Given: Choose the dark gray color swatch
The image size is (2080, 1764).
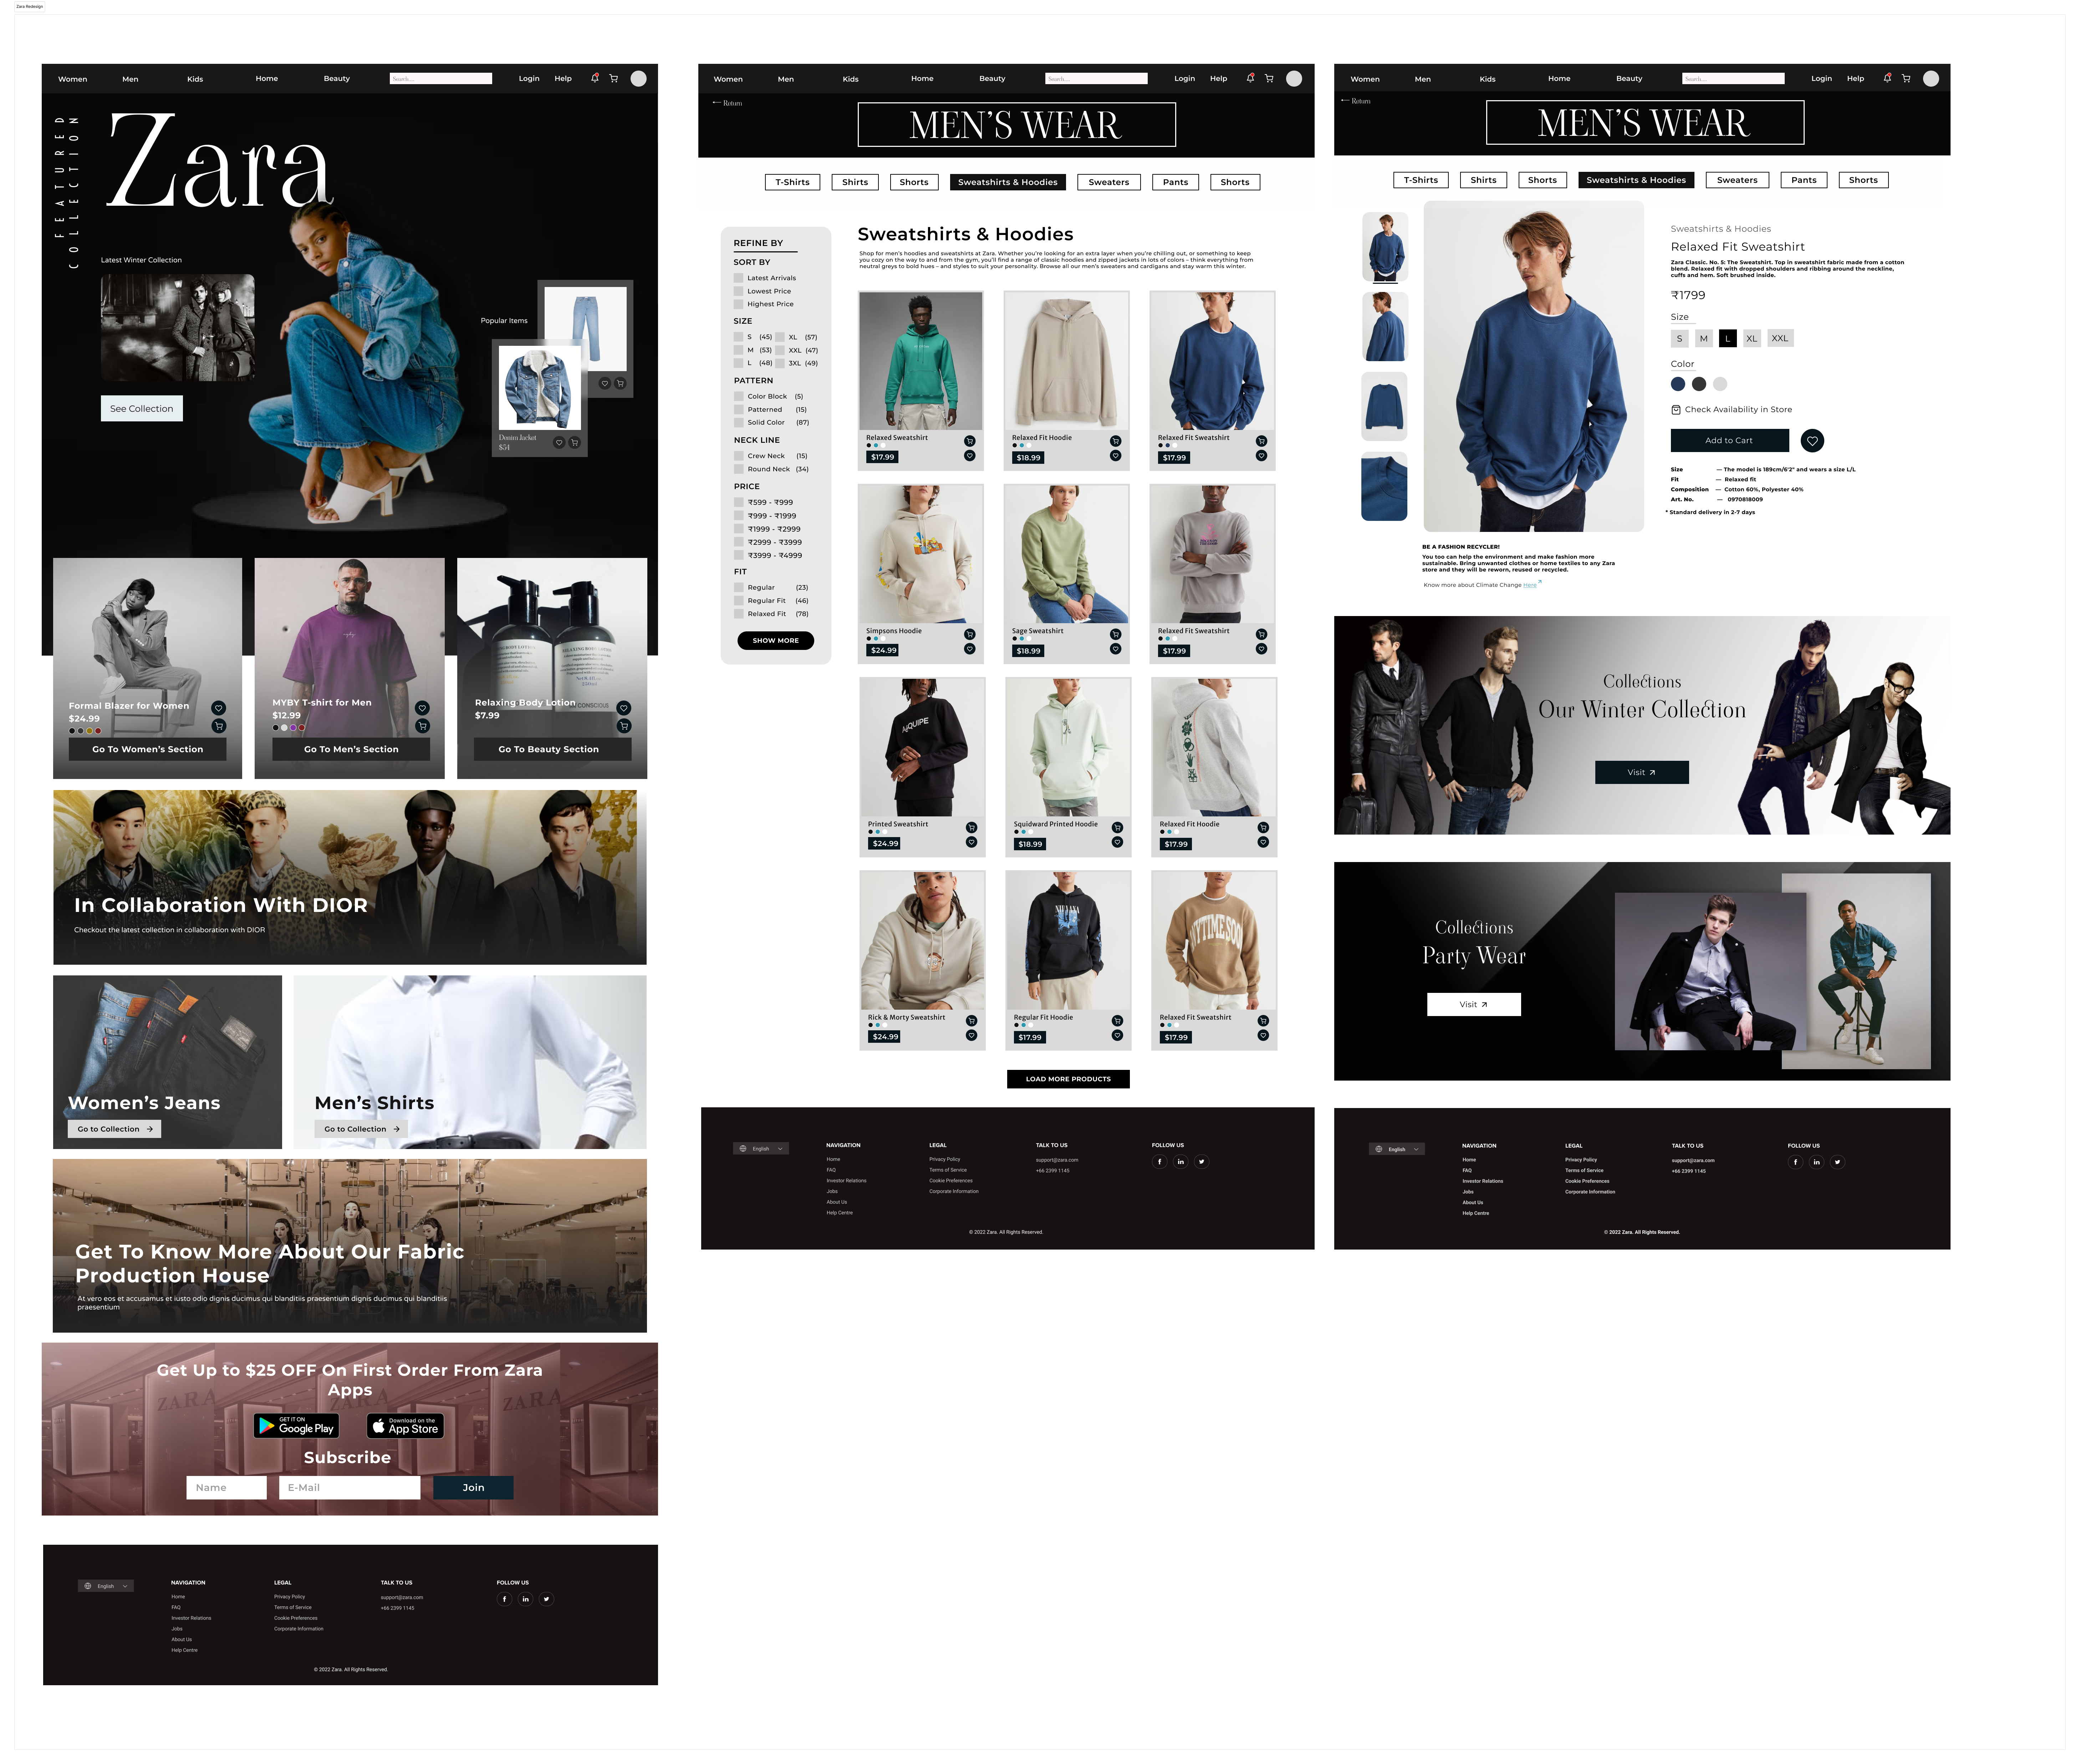Looking at the screenshot, I should click(x=1699, y=384).
